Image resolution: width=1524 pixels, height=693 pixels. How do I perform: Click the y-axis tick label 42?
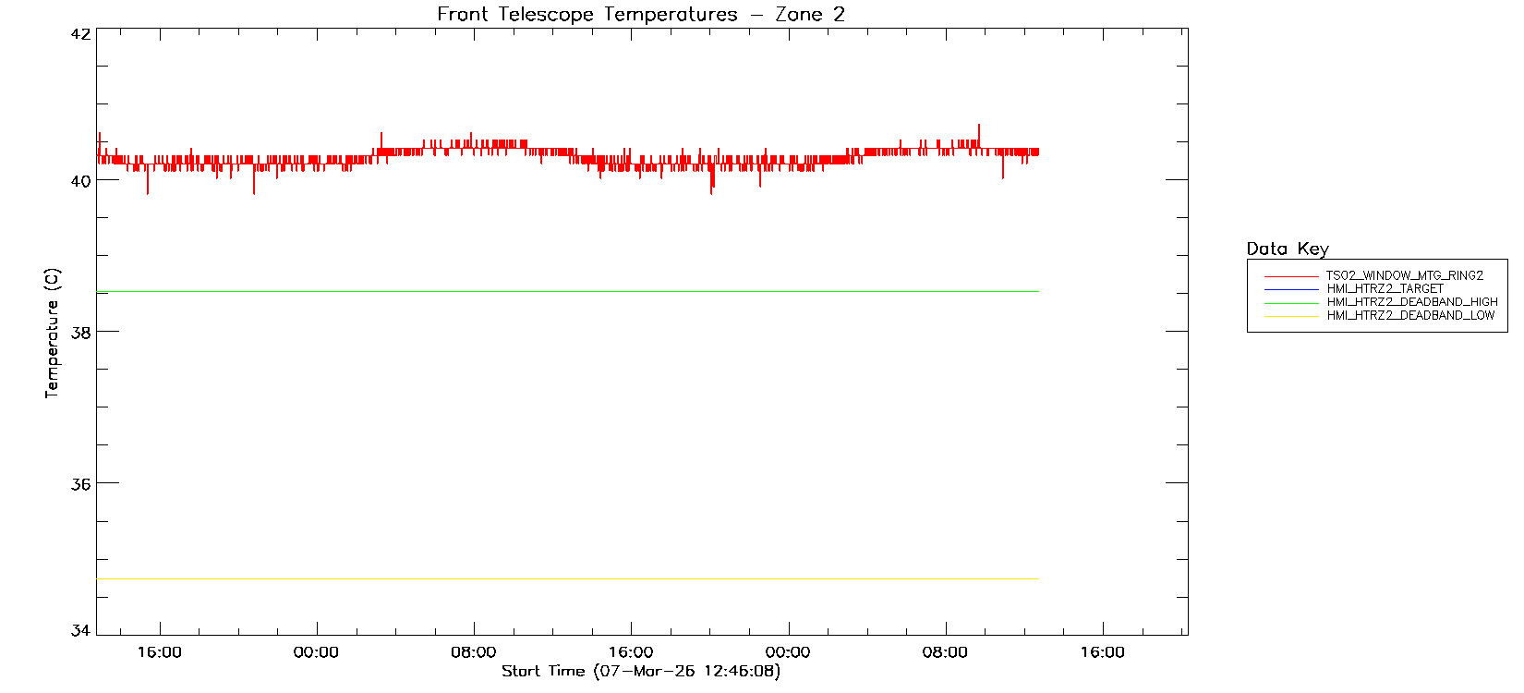[x=81, y=34]
